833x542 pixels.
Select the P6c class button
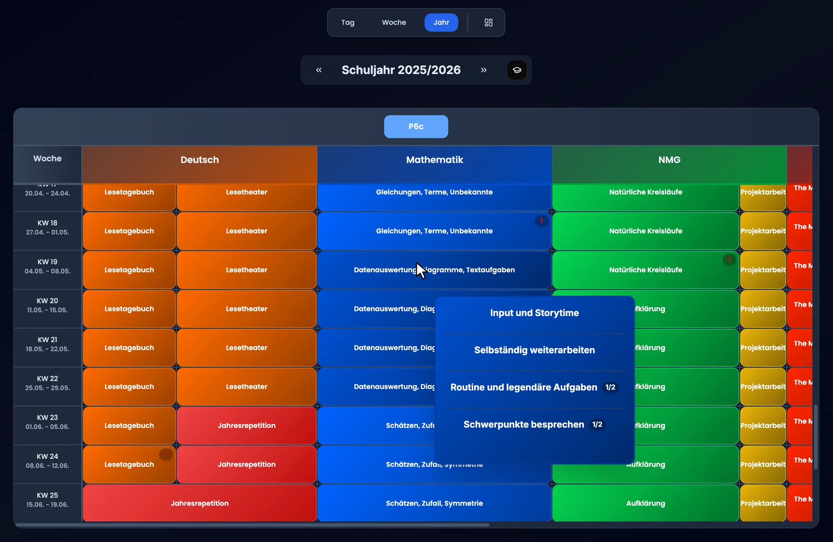[416, 127]
